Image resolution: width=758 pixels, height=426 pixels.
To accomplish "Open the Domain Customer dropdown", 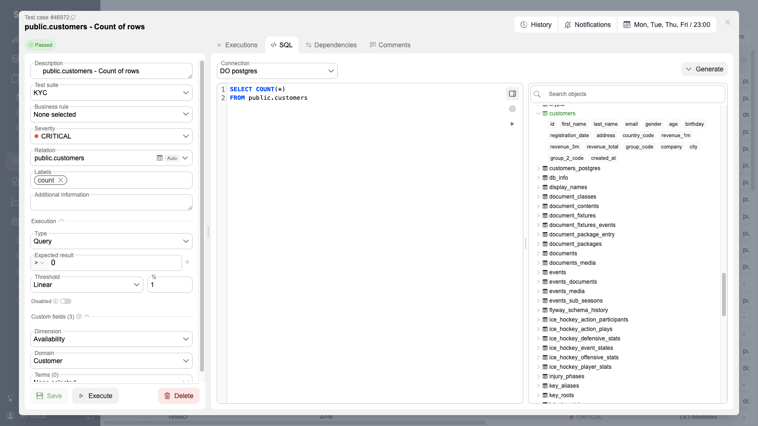I will pyautogui.click(x=111, y=361).
